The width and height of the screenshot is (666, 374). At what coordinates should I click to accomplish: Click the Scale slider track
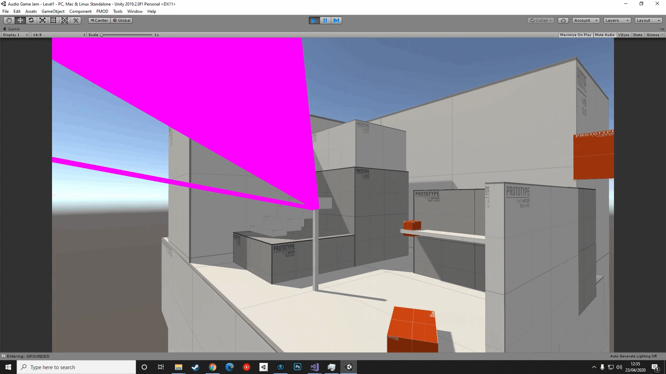pyautogui.click(x=127, y=35)
